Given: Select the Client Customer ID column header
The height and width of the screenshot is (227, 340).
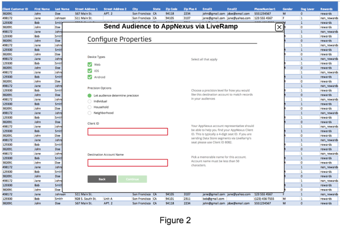Looking at the screenshot, I should (15, 9).
